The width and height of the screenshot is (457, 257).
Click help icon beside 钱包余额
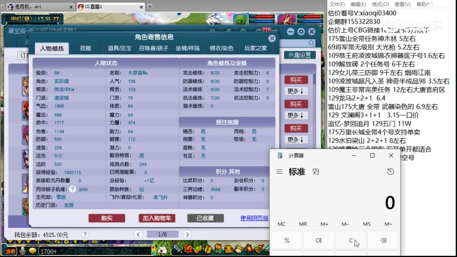click(x=85, y=235)
